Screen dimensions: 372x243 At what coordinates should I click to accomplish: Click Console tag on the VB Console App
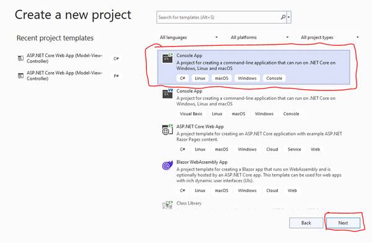click(x=291, y=114)
